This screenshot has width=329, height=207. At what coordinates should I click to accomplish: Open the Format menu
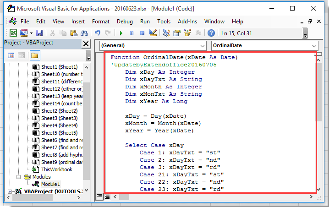pyautogui.click(x=101, y=22)
